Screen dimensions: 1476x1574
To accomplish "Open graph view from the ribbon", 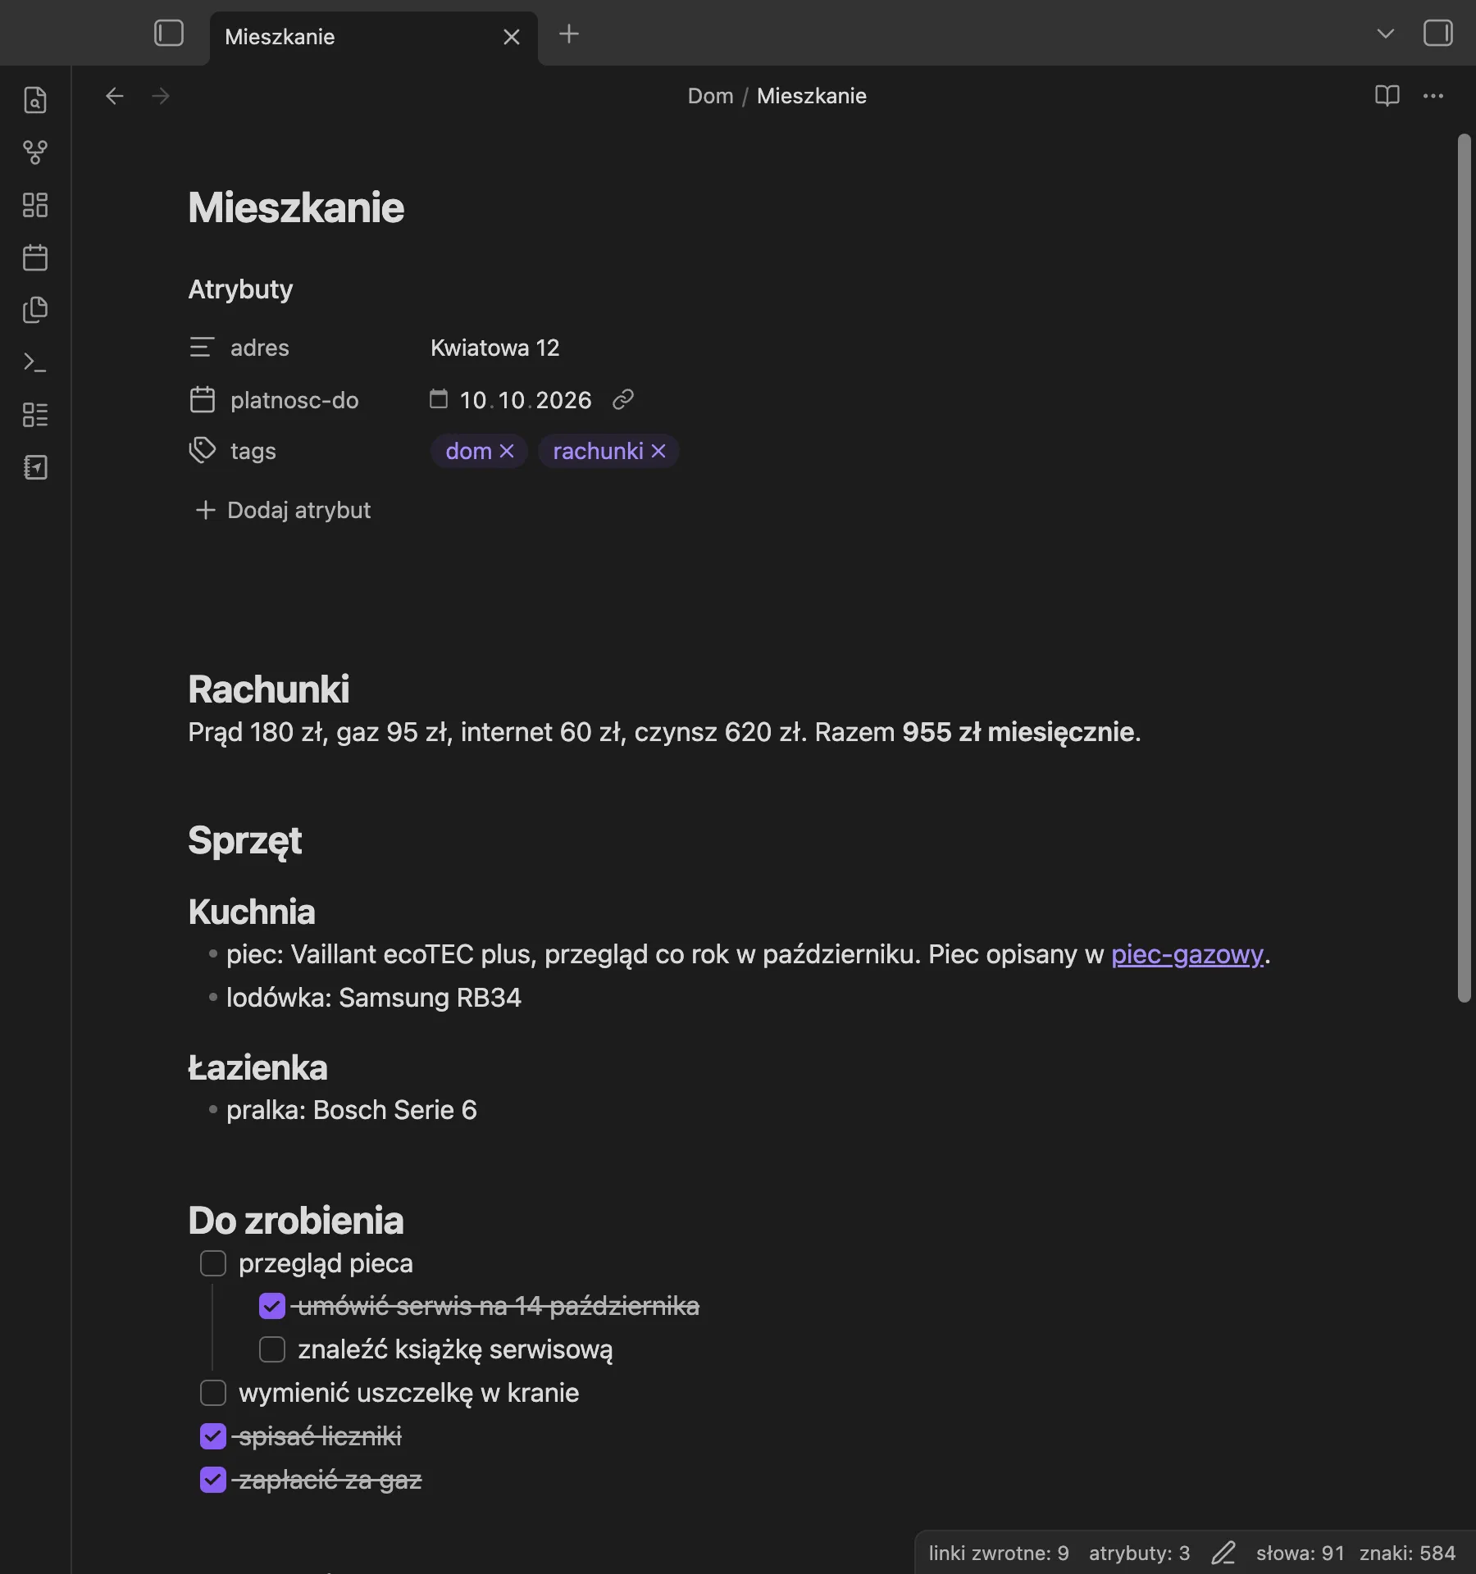I will [x=35, y=152].
